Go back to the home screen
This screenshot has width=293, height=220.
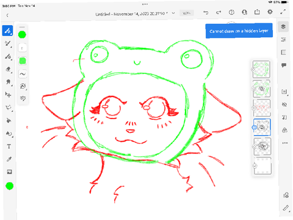tap(7, 15)
